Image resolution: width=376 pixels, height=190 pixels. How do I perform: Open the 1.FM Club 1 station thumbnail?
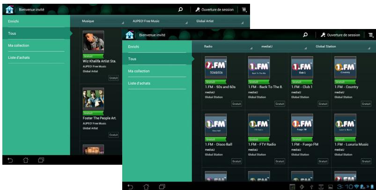302,67
